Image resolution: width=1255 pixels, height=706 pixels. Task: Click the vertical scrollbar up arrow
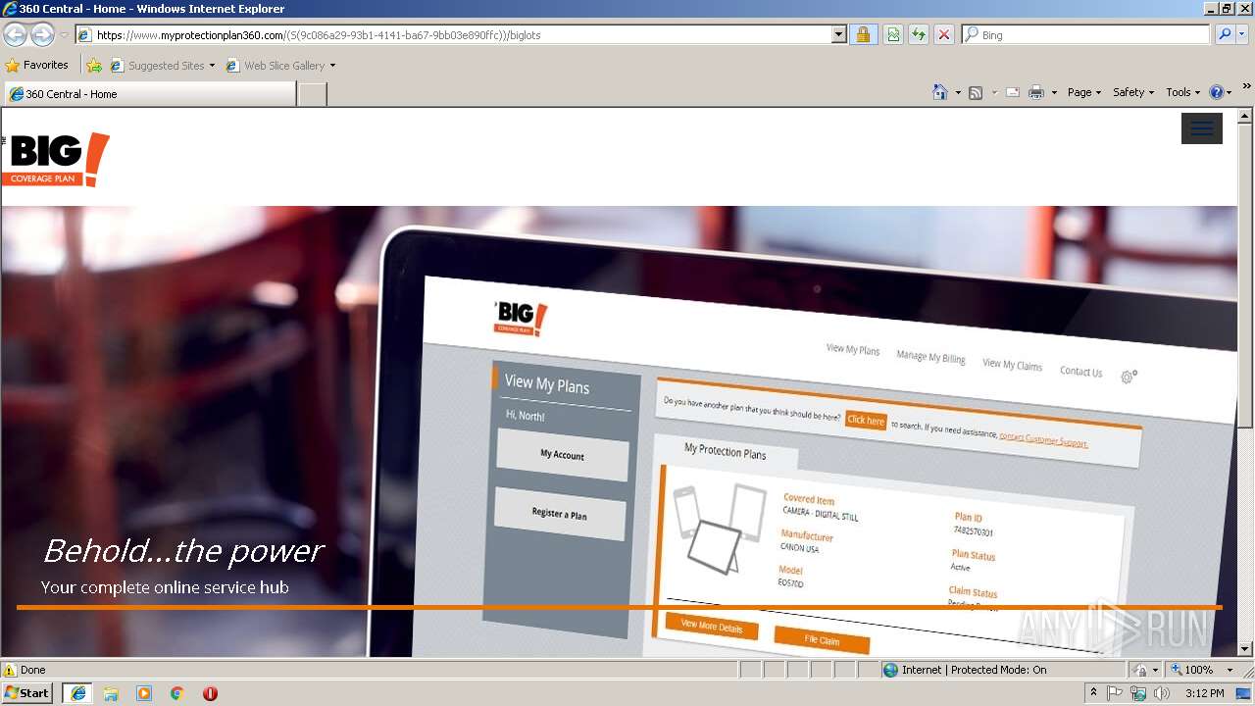1245,116
